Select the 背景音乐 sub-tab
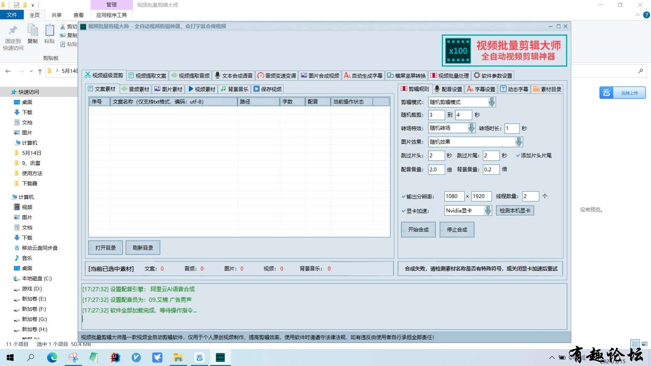 (235, 89)
